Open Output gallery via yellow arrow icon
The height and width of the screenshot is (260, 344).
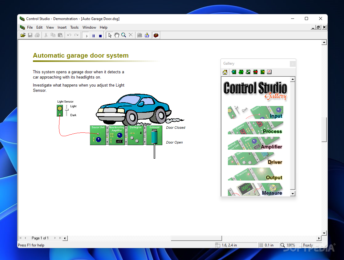pyautogui.click(x=263, y=72)
